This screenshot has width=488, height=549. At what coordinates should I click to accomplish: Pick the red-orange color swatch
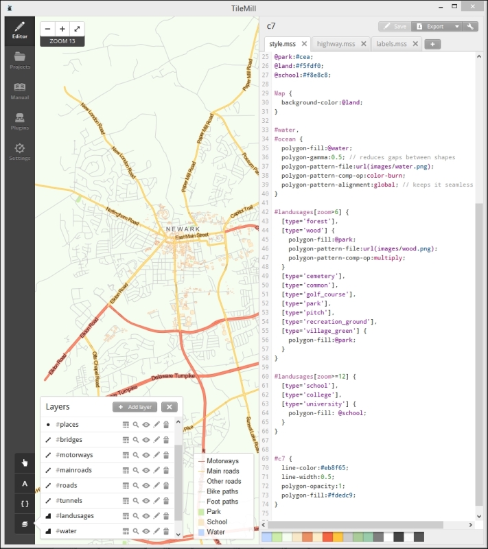click(x=327, y=537)
